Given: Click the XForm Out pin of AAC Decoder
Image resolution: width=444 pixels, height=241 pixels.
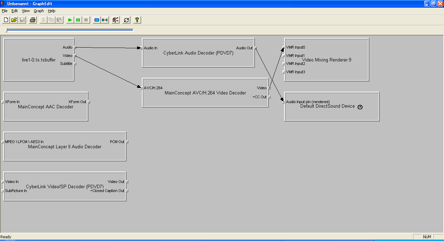Looking at the screenshot, I should point(88,102).
